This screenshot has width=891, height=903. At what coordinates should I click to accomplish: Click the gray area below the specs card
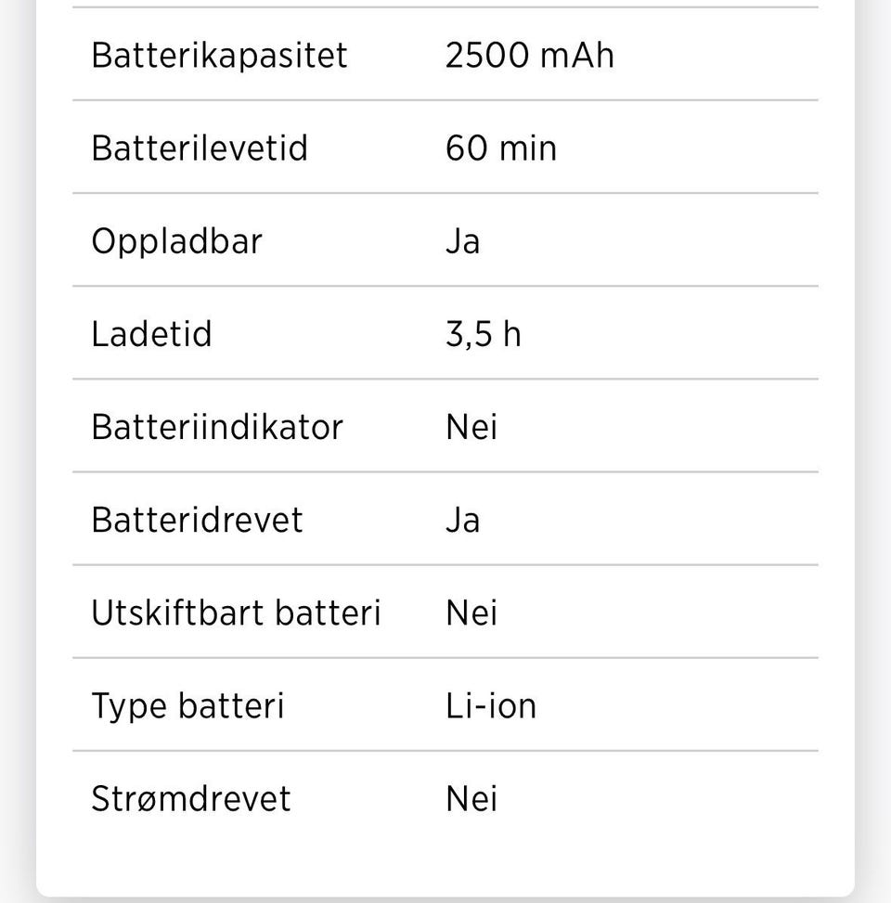(x=445, y=898)
